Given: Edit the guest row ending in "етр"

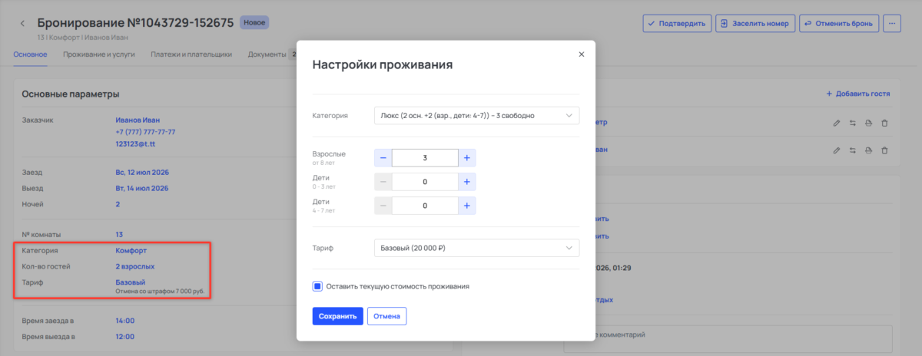Looking at the screenshot, I should [837, 123].
